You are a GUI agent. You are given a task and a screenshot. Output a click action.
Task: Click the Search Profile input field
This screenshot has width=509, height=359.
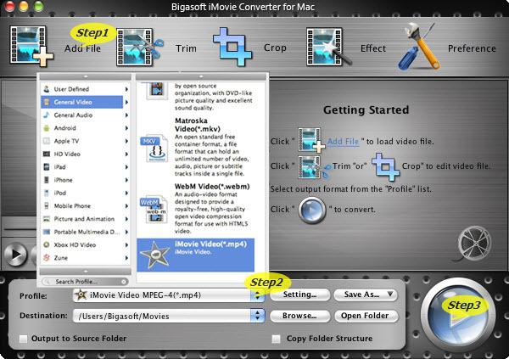[x=85, y=282]
